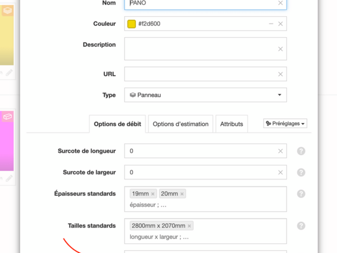The image size is (337, 253).
Task: Remove the 19mm thickness tag
Action: pyautogui.click(x=153, y=194)
